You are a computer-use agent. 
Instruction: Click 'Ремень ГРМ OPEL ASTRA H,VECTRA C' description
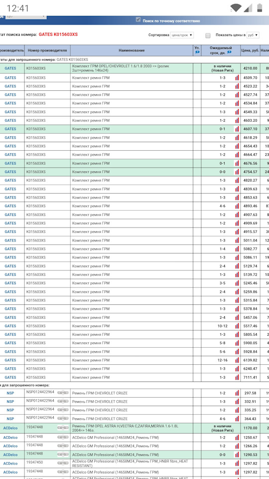coord(125,428)
